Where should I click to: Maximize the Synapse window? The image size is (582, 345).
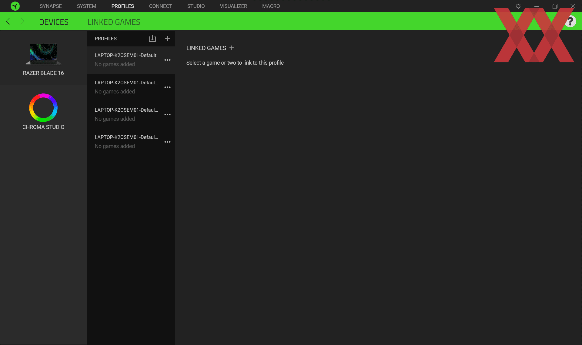(555, 6)
